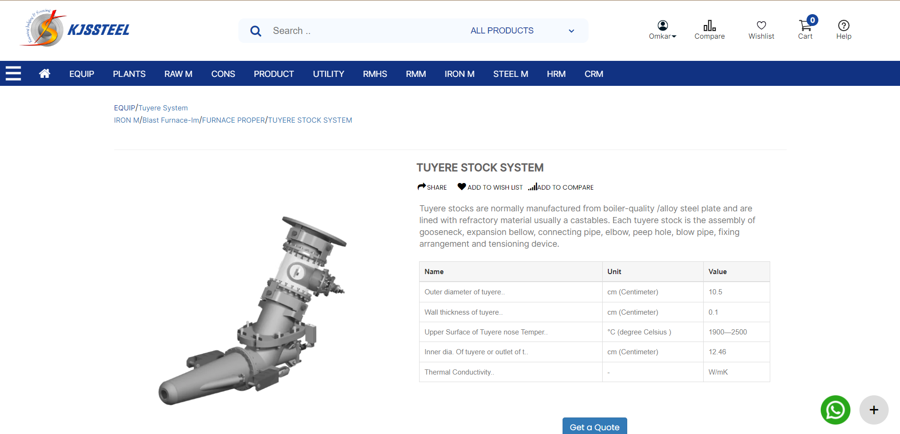
Task: Select the 'Wall thickness of tuyere..' cell
Action: click(x=511, y=312)
